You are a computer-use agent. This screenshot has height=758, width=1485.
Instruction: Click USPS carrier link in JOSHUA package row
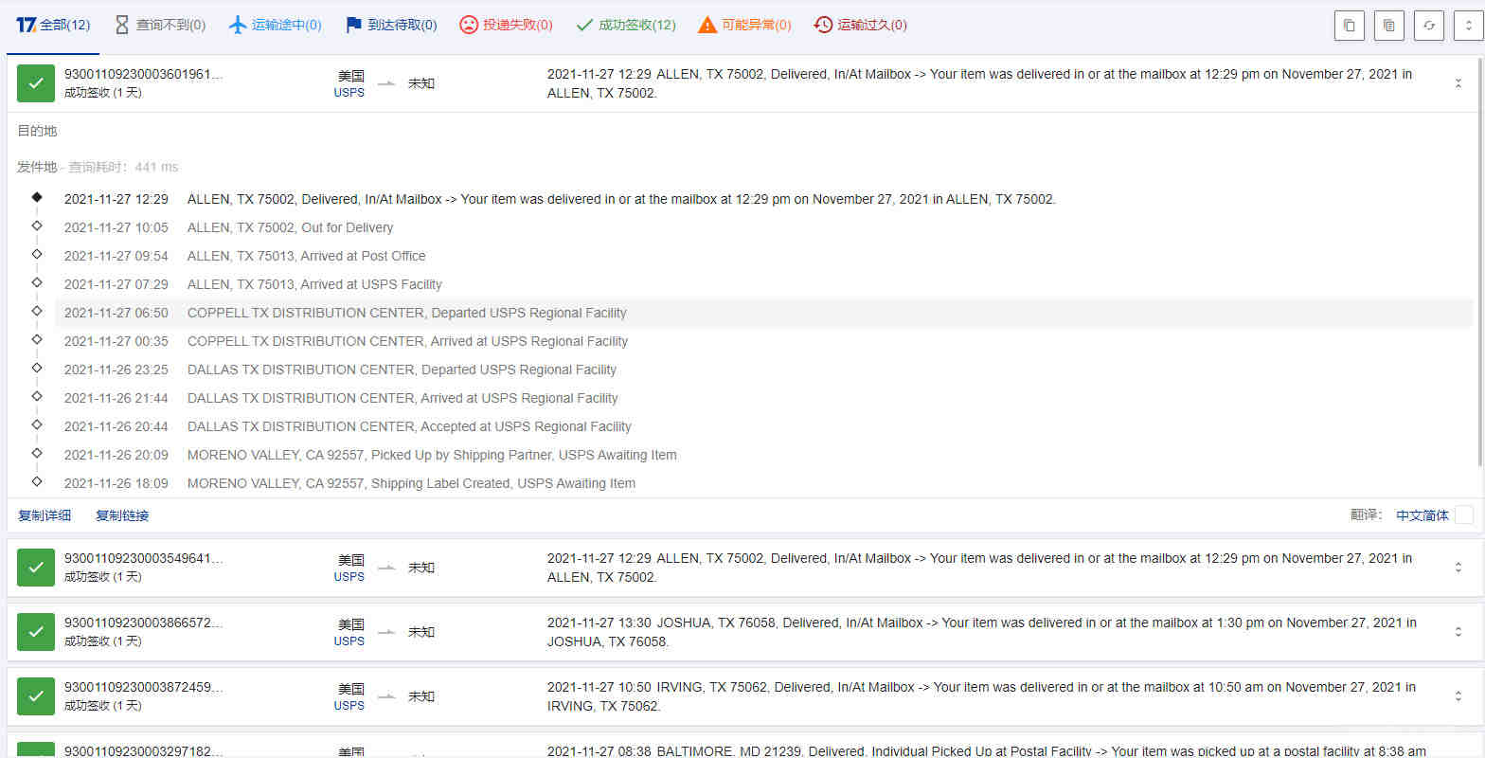coord(349,641)
